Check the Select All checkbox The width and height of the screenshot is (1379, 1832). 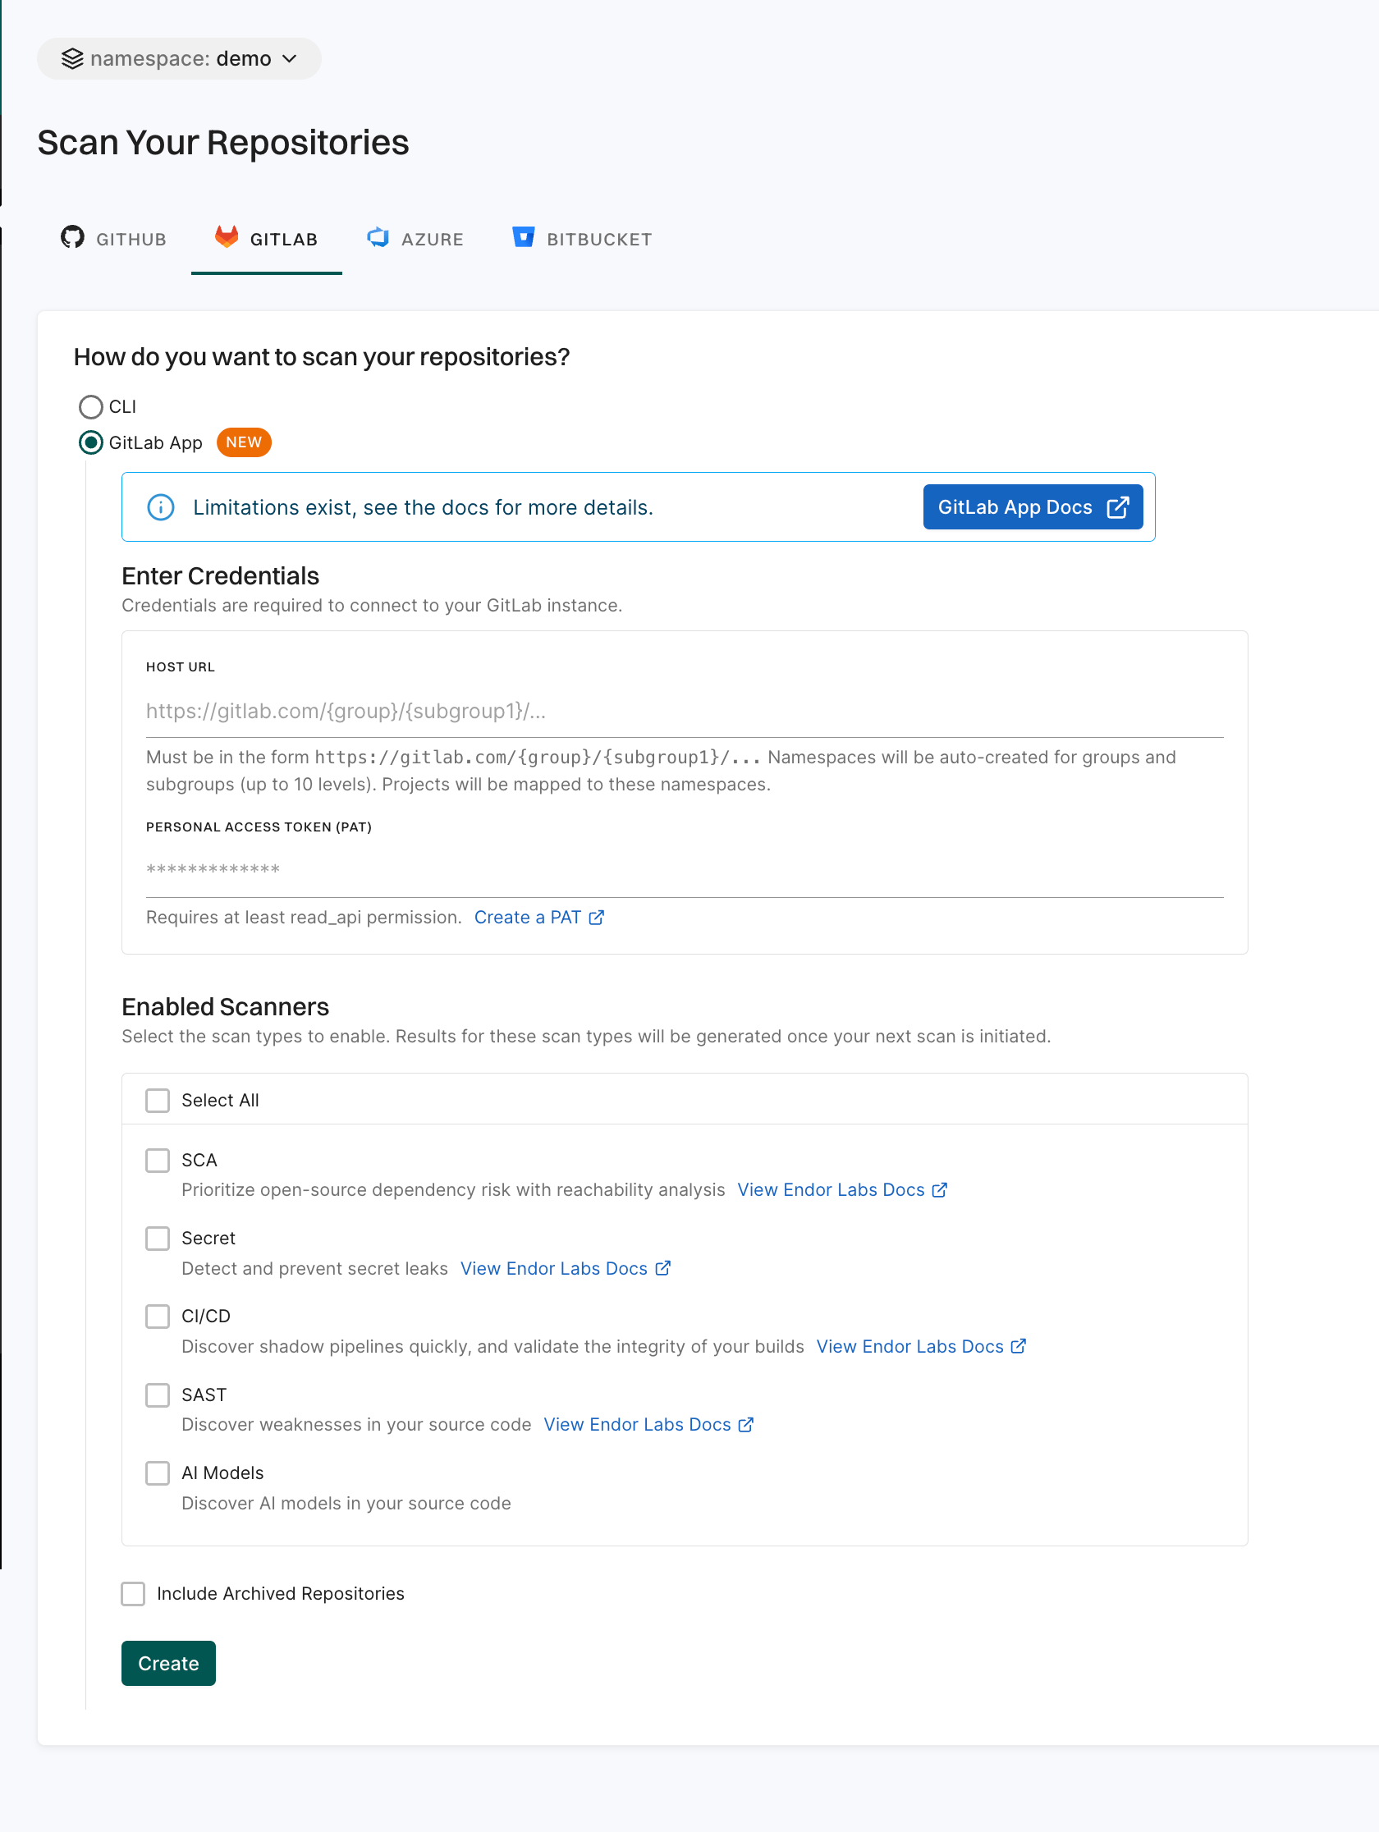(x=158, y=1101)
